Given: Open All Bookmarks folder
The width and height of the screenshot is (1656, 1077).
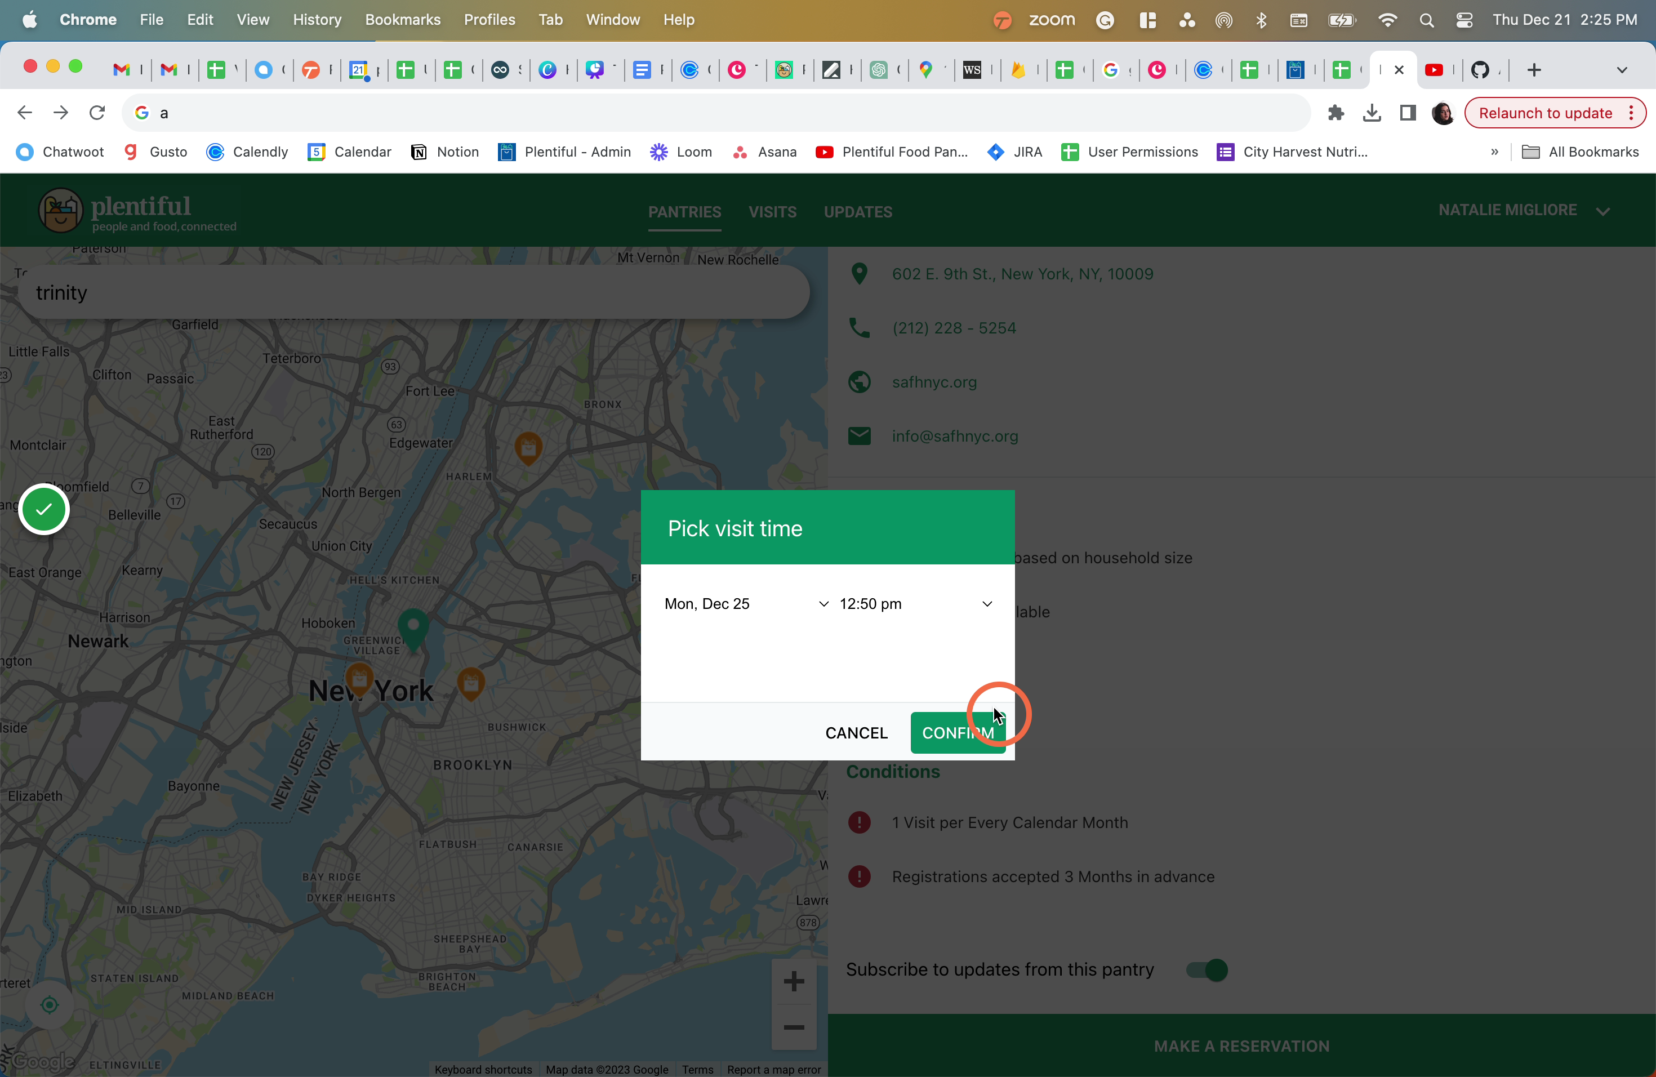Looking at the screenshot, I should pos(1580,152).
